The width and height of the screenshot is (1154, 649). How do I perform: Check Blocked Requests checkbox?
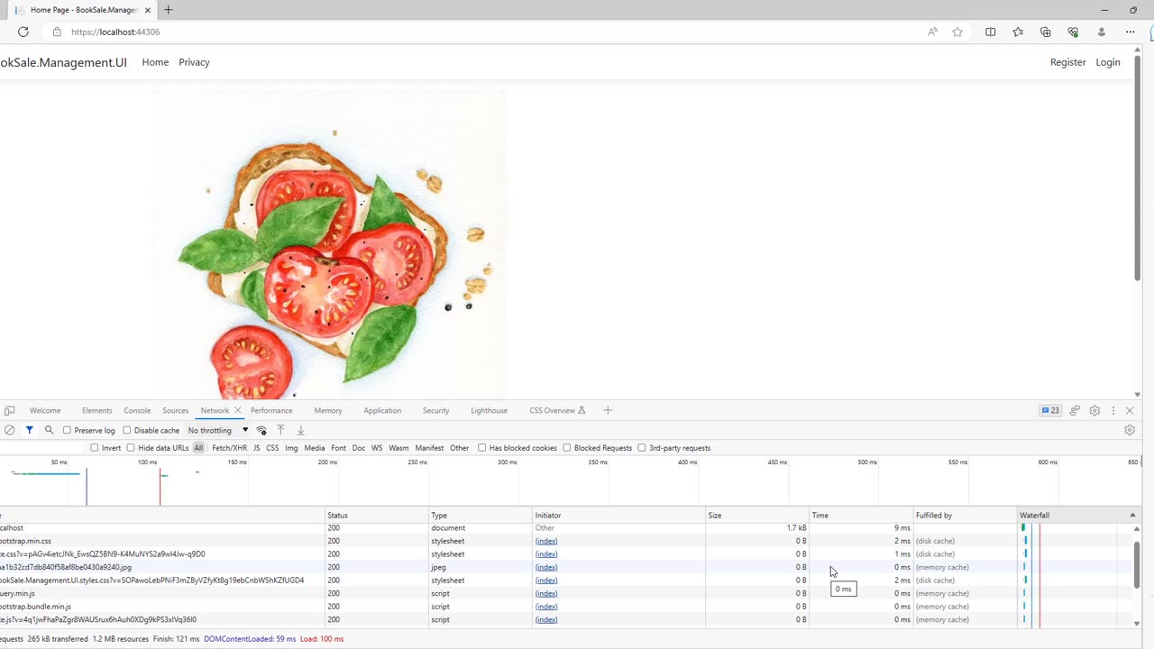click(567, 447)
